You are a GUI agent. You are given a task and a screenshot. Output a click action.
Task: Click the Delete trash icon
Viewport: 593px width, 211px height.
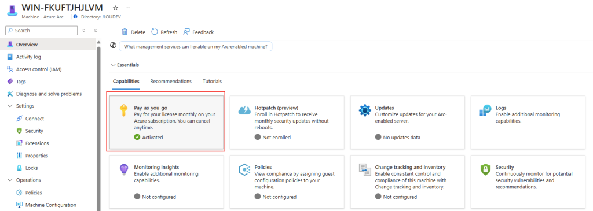point(125,32)
